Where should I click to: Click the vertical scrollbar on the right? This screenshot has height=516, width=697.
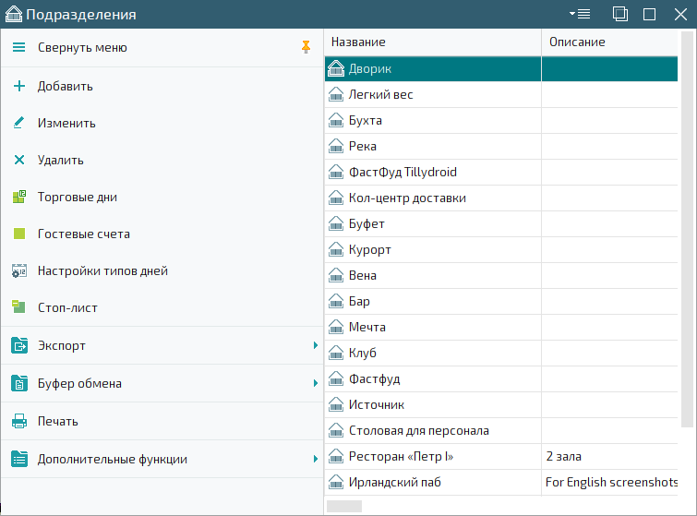click(x=687, y=231)
